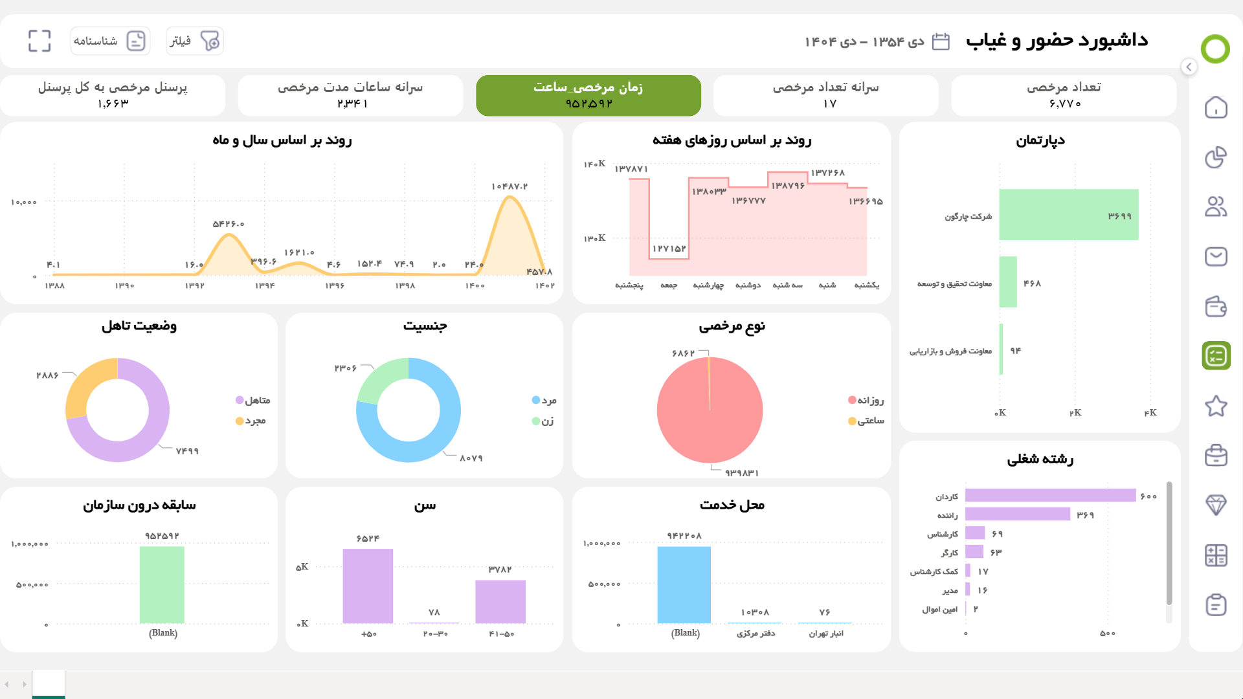Select the star favorites sidebar icon

[x=1215, y=406]
